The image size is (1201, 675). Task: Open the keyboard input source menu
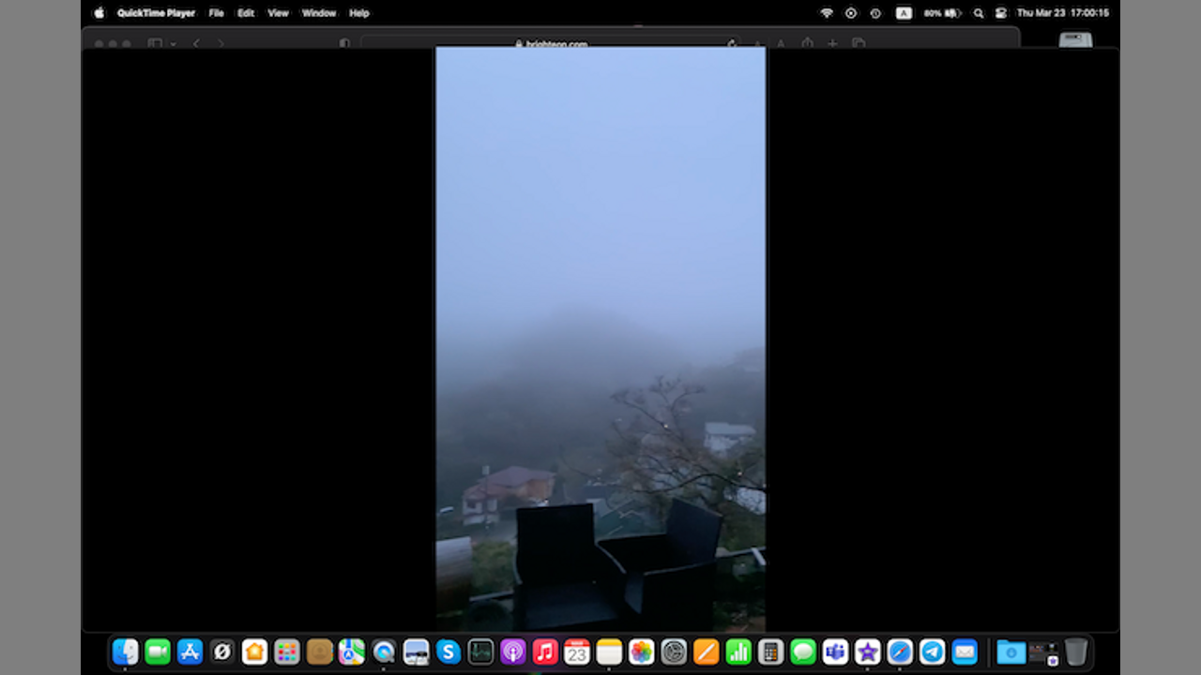click(x=904, y=13)
